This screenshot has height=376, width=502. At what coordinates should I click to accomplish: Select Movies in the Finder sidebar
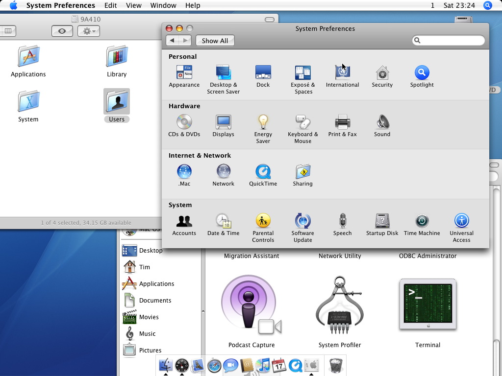(141, 317)
